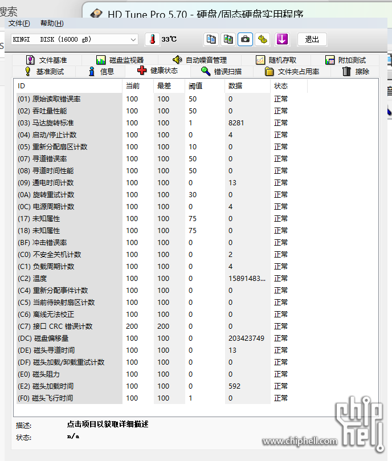Switch to the 基准测试 tab
The height and width of the screenshot is (461, 392).
click(44, 71)
